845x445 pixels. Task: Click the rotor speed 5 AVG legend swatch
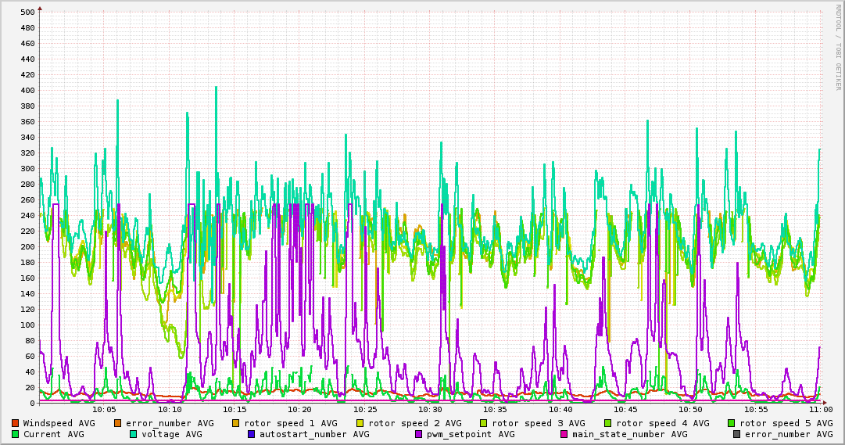tap(732, 423)
